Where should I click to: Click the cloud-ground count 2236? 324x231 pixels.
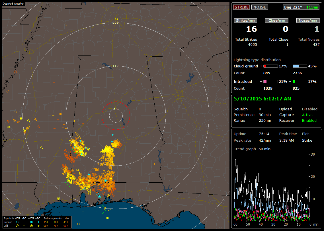297,73
